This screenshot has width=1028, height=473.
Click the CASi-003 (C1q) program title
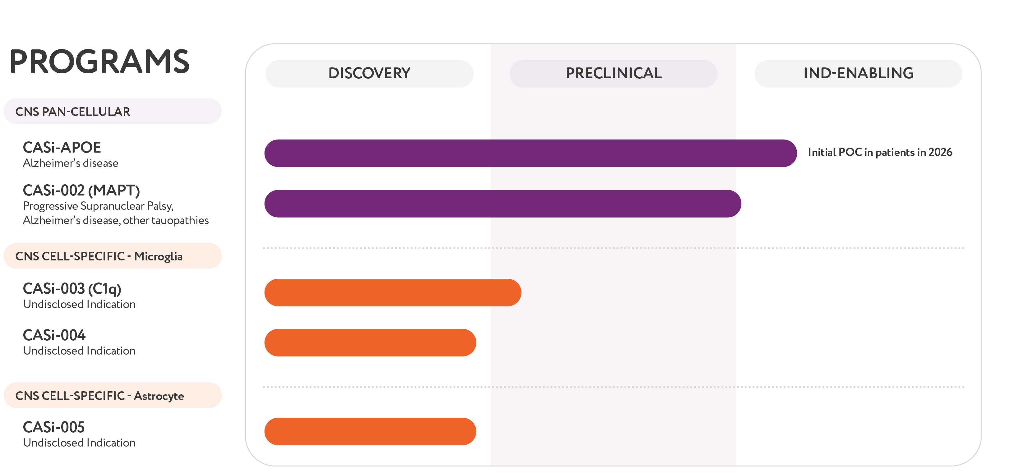pos(72,288)
